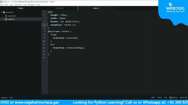The image size is (188, 105).
Task: Open the Git panel in the status bar
Action: pyautogui.click(x=183, y=98)
